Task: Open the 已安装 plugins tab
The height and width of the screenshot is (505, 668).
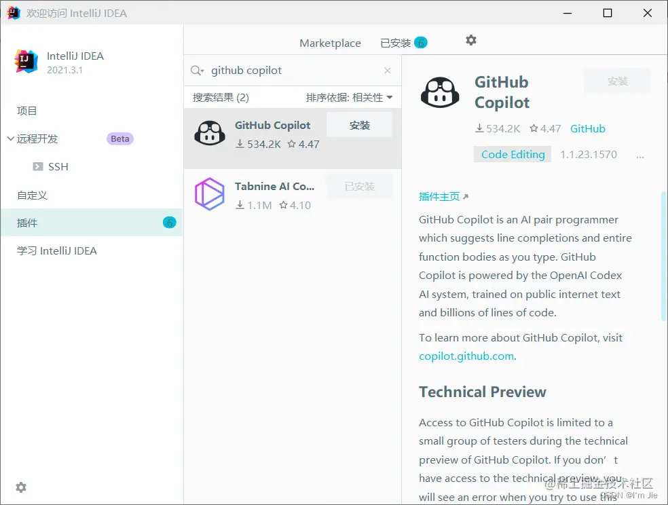Action: click(x=396, y=42)
